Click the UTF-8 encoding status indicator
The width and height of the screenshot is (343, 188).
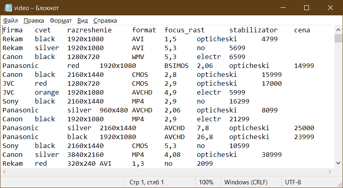pyautogui.click(x=293, y=182)
